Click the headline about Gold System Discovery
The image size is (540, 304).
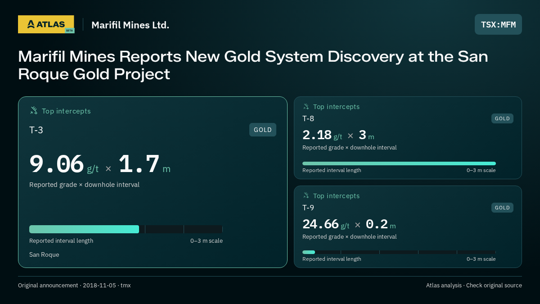[253, 65]
